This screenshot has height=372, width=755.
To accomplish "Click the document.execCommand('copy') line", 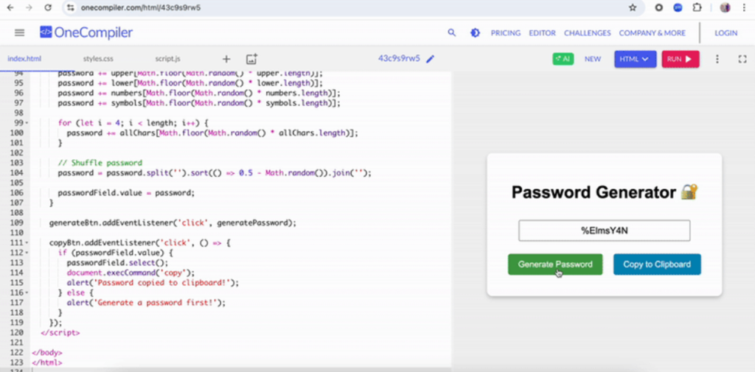I will (x=131, y=273).
